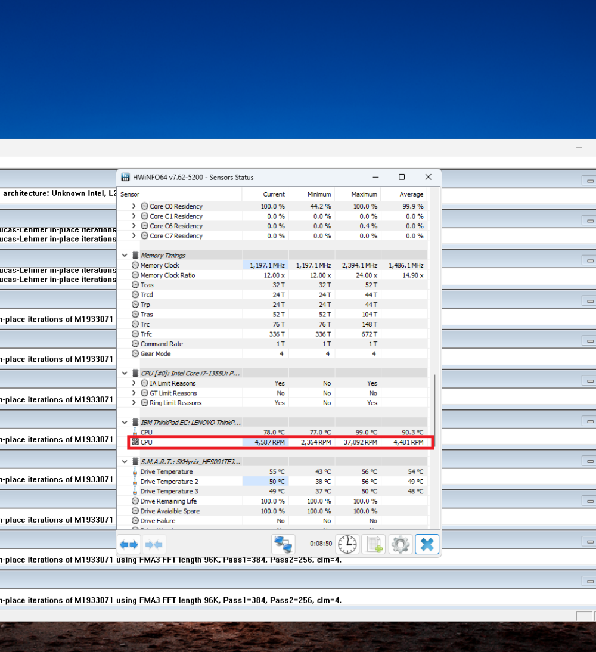Open sensor settings gear icon
Viewport: 596px width, 652px height.
tap(400, 544)
